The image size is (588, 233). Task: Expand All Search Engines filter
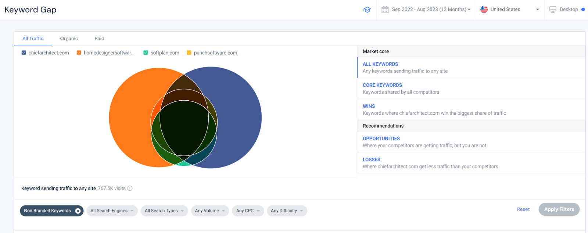point(112,211)
